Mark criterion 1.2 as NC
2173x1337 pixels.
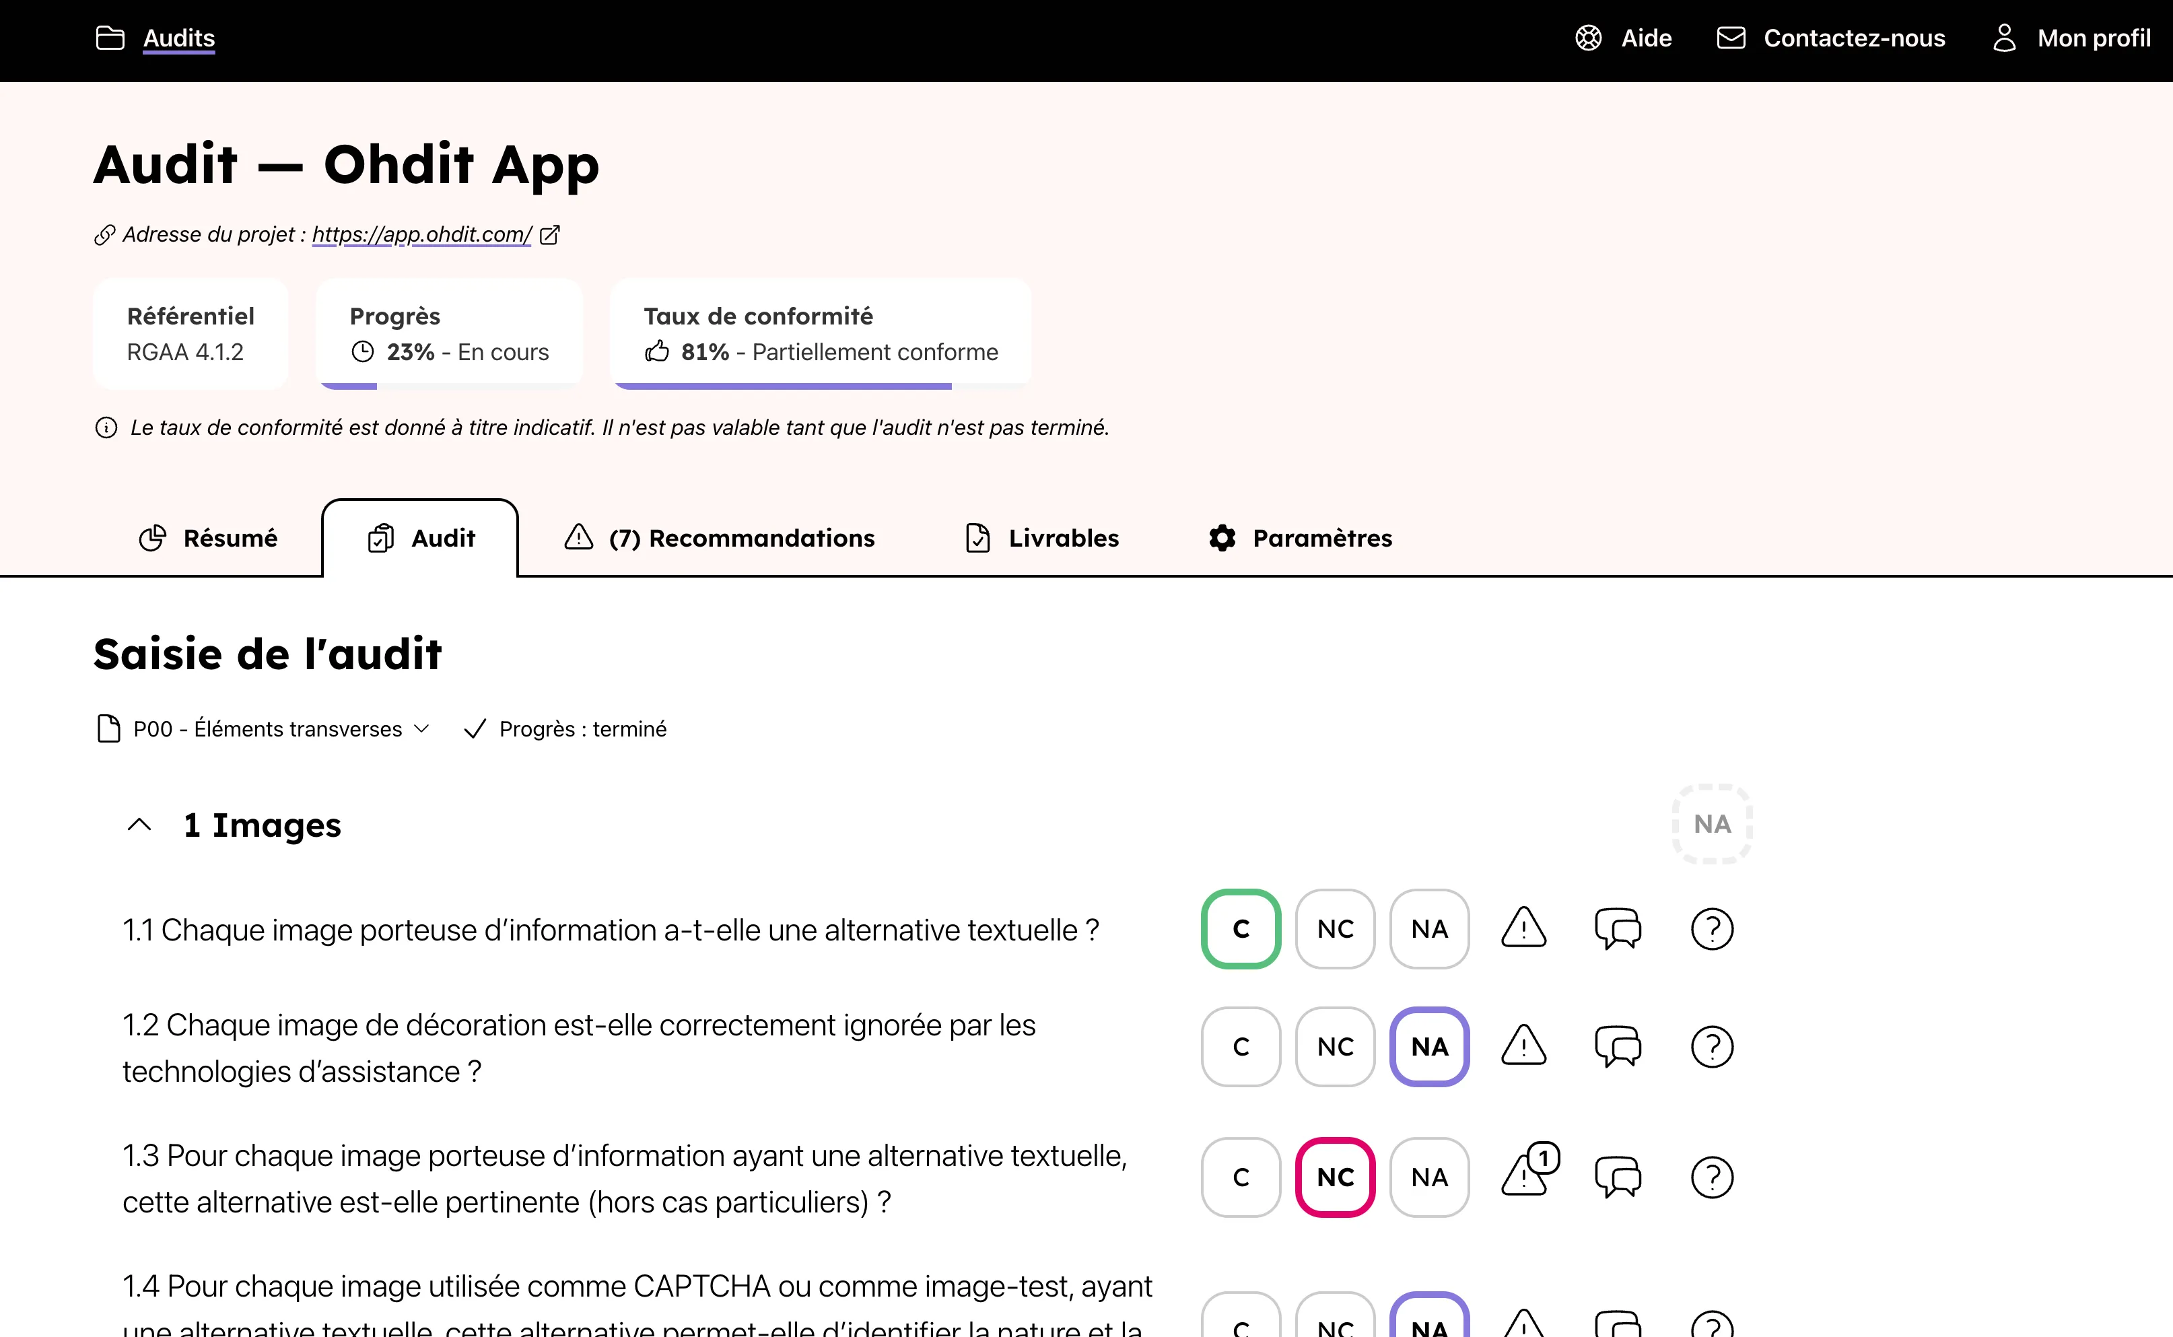(x=1335, y=1047)
